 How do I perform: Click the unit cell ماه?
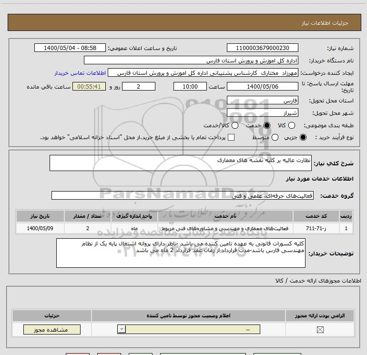coord(134,228)
